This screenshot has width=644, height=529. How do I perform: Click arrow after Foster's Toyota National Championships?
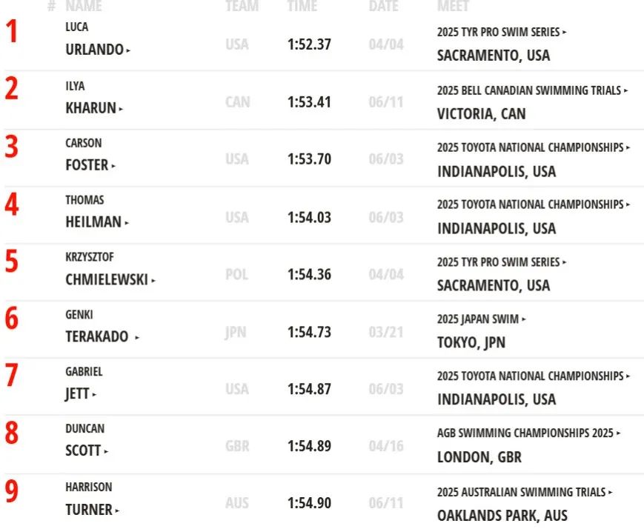(x=628, y=147)
